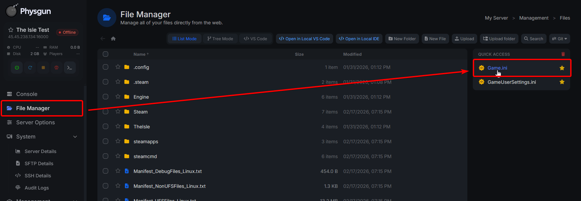The height and width of the screenshot is (201, 581).
Task: Click the GameUserSettings.ini gear icon
Action: (482, 82)
